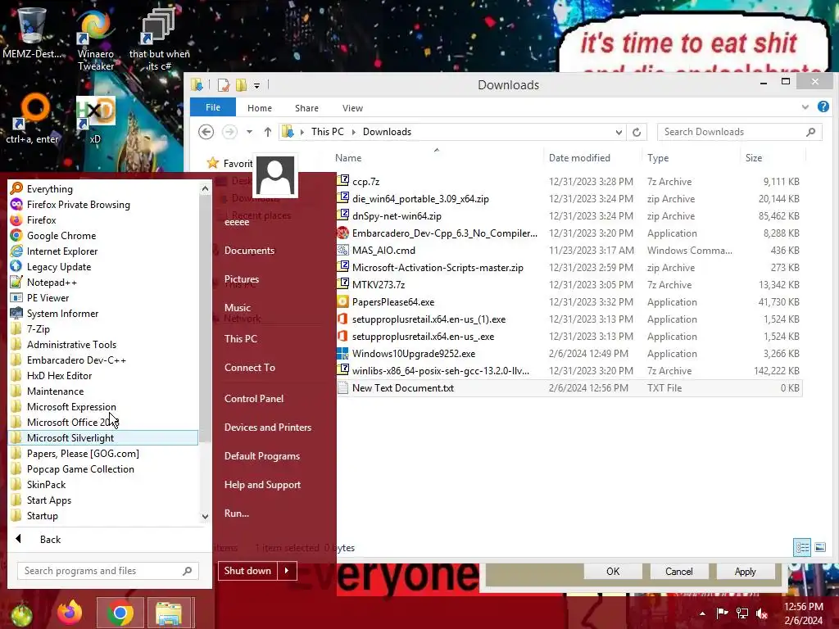
Task: Click the Apply button in dialog
Action: click(746, 571)
